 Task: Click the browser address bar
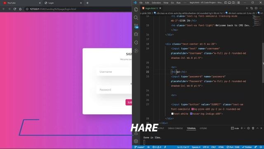pos(78,9)
